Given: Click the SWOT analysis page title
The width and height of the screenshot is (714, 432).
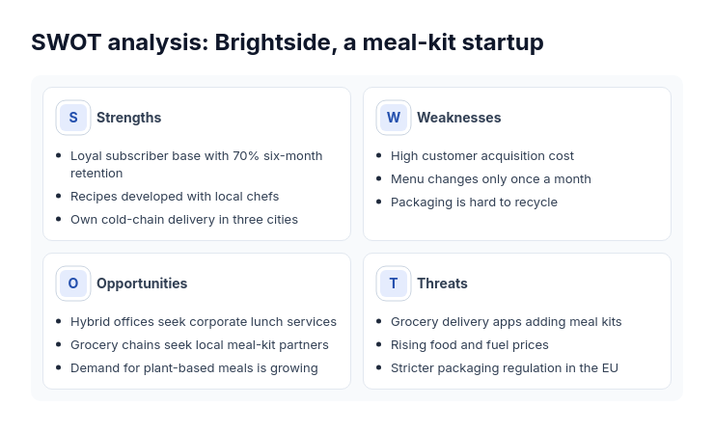Looking at the screenshot, I should (x=288, y=42).
